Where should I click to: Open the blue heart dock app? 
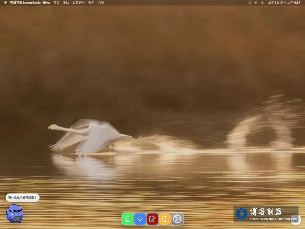coord(140,219)
